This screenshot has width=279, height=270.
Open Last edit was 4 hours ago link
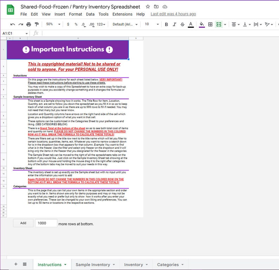point(173,14)
